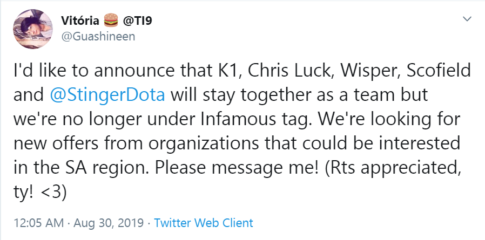
Task: Click the @TI9 text in display name
Action: pos(137,21)
